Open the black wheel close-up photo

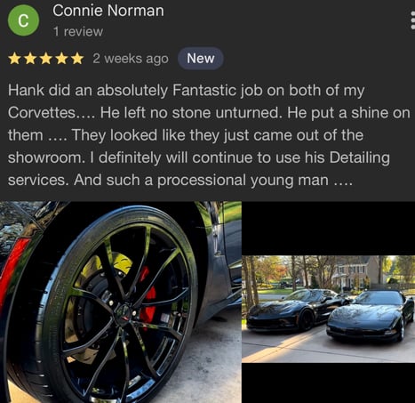click(121, 302)
